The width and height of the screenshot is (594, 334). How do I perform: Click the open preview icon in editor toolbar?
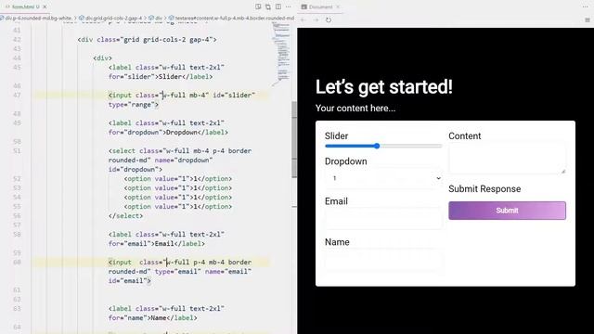(258, 6)
